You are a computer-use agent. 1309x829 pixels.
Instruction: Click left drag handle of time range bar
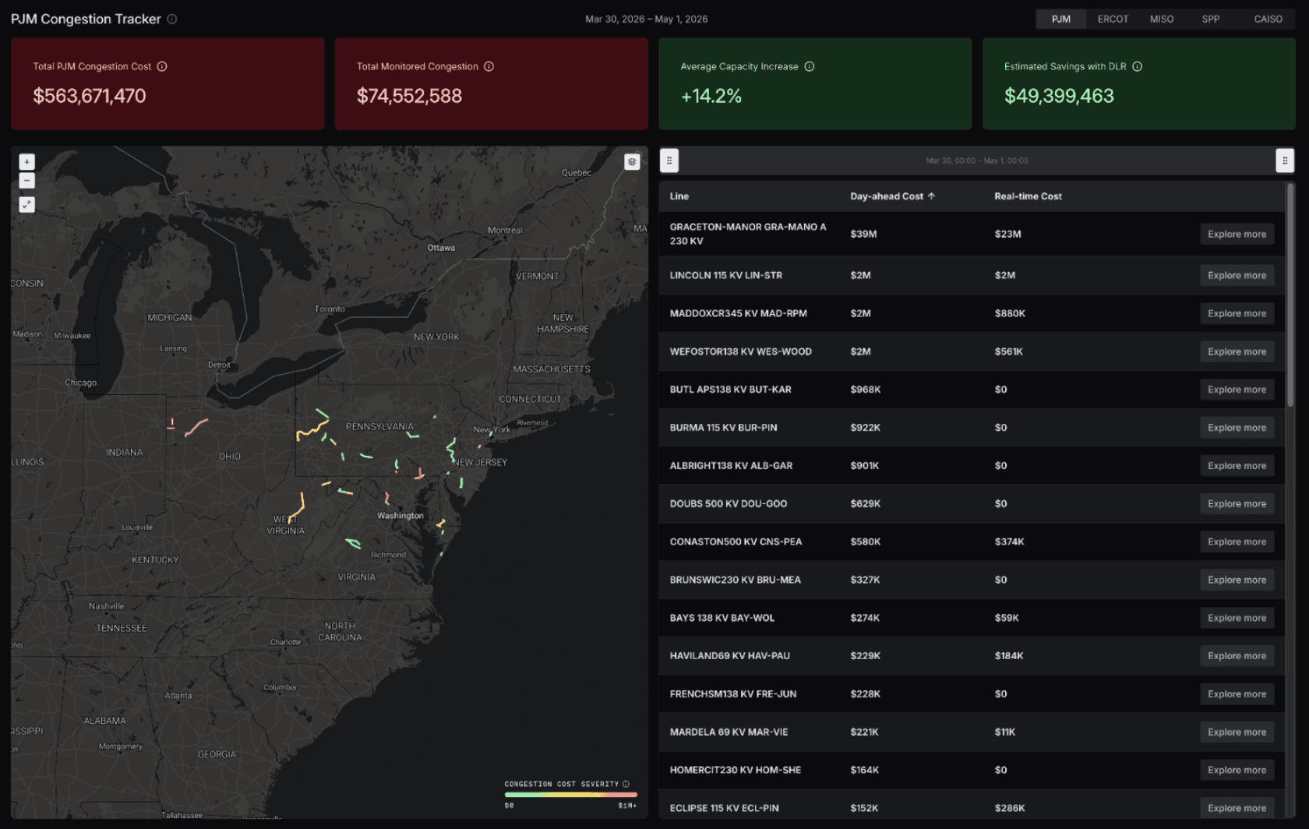669,161
